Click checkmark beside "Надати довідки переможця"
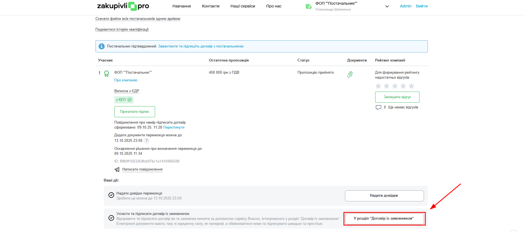The image size is (525, 232). click(111, 195)
